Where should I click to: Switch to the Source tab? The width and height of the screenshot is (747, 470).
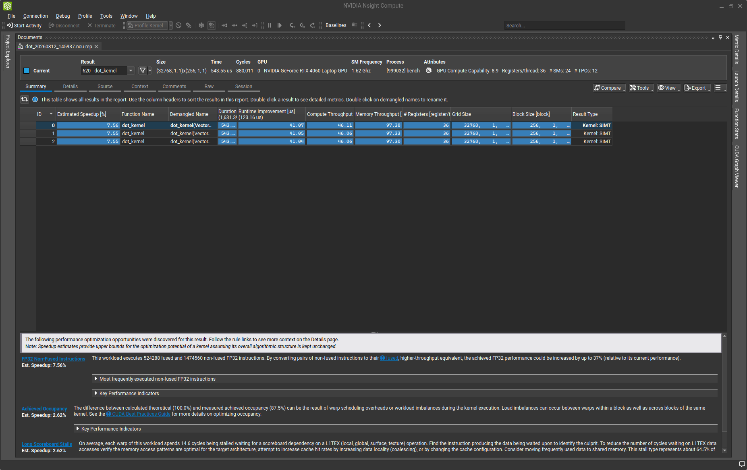105,87
